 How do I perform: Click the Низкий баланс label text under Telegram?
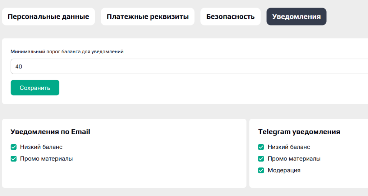(289, 147)
